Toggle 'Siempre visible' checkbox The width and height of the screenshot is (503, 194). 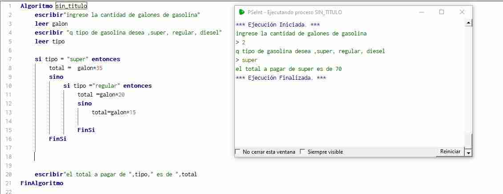click(x=302, y=152)
